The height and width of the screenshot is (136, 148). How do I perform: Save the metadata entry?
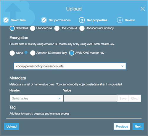coord(123,98)
